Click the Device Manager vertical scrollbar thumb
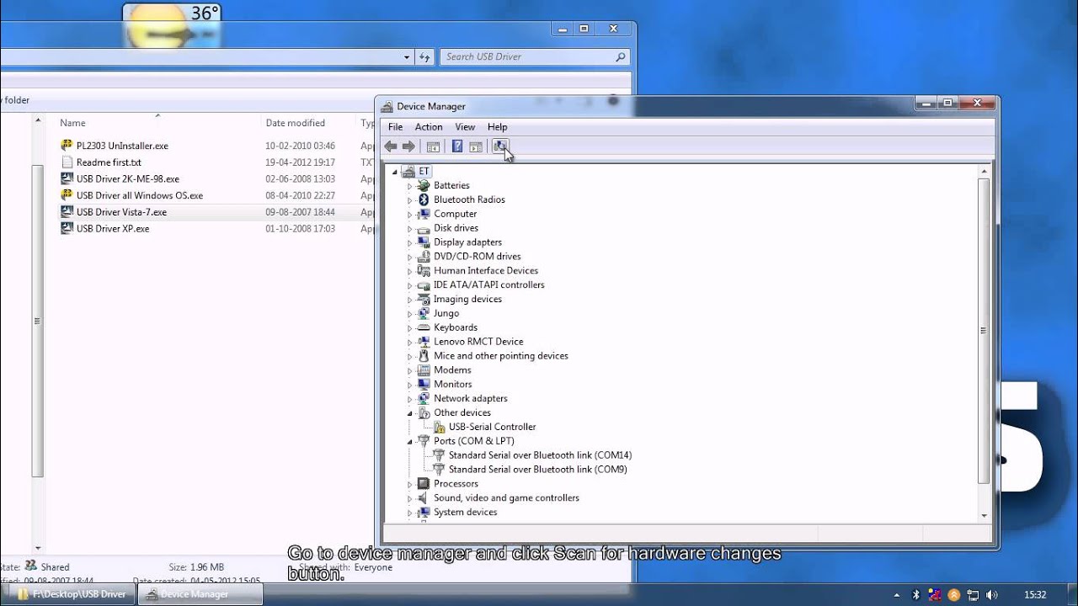 point(984,331)
